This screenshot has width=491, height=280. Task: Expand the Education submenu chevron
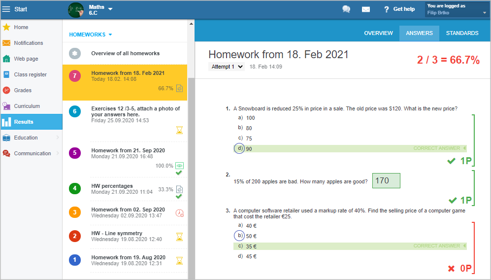coord(58,138)
